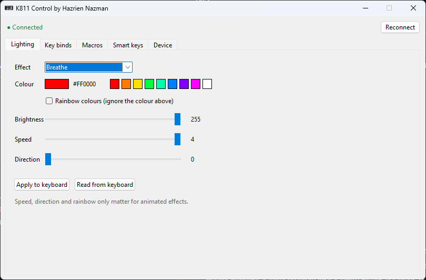426x280 pixels.
Task: Click the #FF0000 hex colour value
Action: click(85, 84)
